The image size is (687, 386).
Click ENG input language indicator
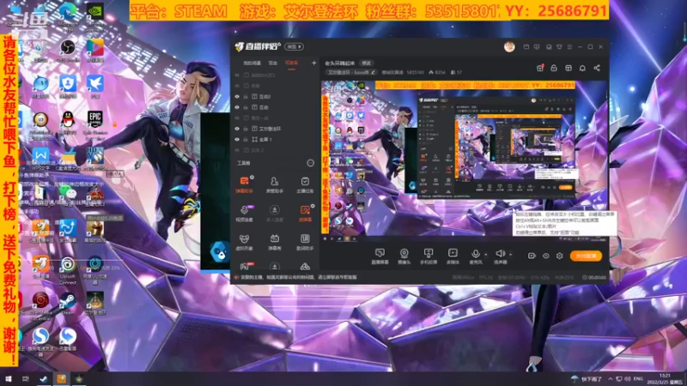(638, 378)
